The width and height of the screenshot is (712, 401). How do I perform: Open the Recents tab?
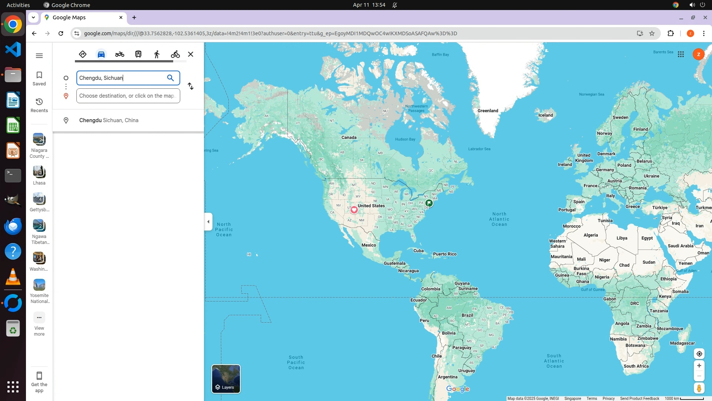coord(39,105)
